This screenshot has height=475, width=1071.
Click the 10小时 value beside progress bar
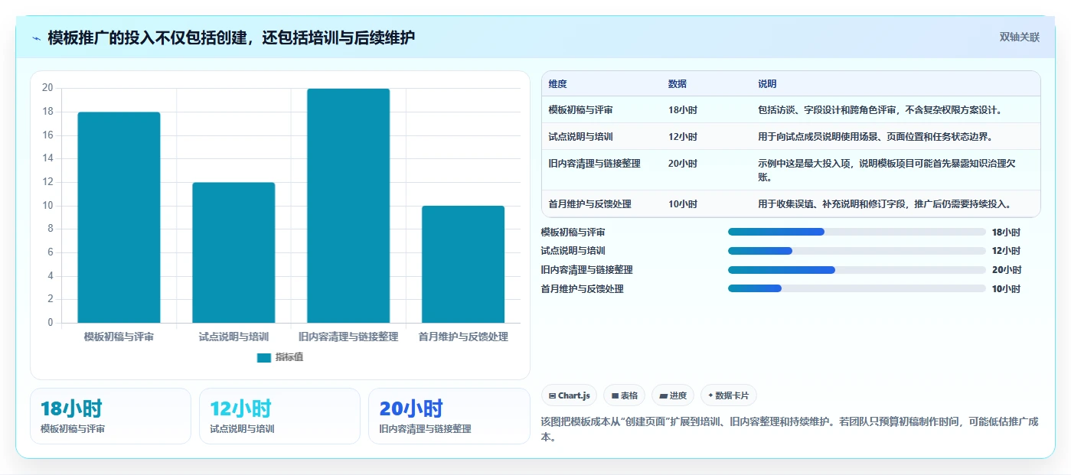[1006, 289]
